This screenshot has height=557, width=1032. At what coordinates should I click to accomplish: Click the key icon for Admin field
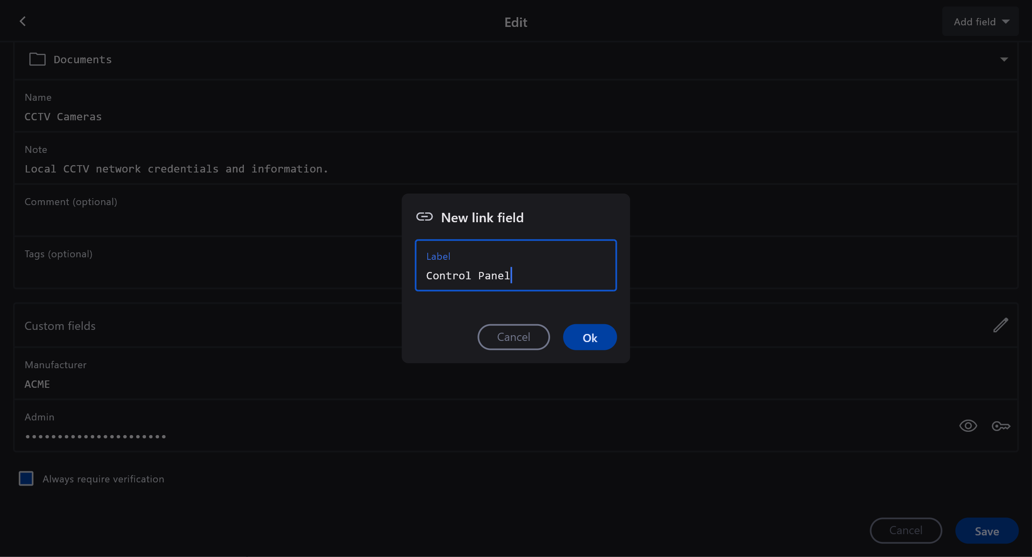pos(1001,426)
